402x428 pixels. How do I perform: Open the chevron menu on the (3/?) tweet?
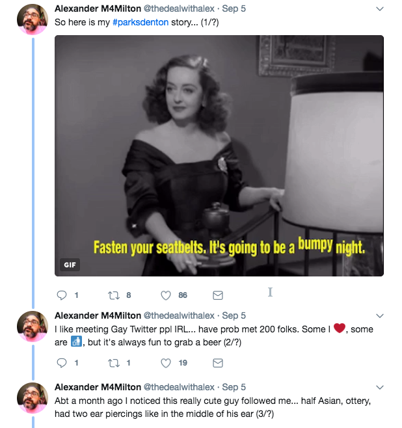(380, 387)
